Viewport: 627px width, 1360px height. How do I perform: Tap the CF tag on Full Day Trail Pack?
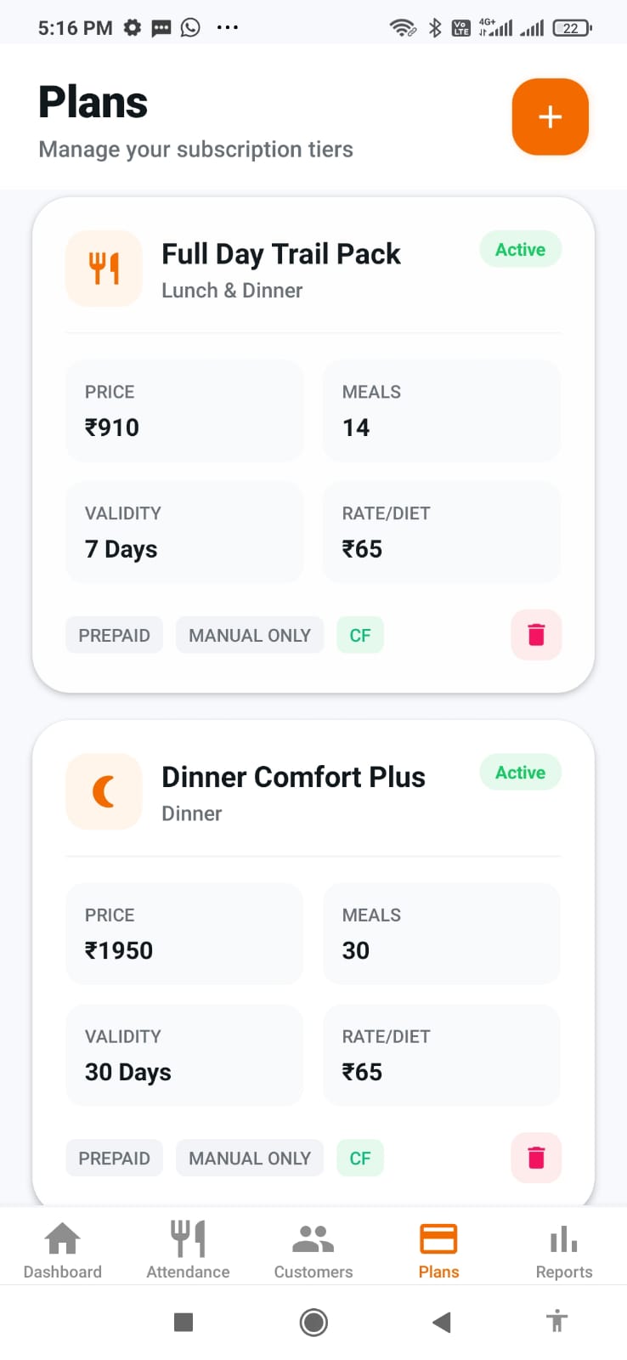point(360,636)
